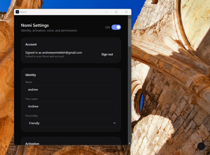
Task: Click the signed-in email address text
Action: pos(62,52)
